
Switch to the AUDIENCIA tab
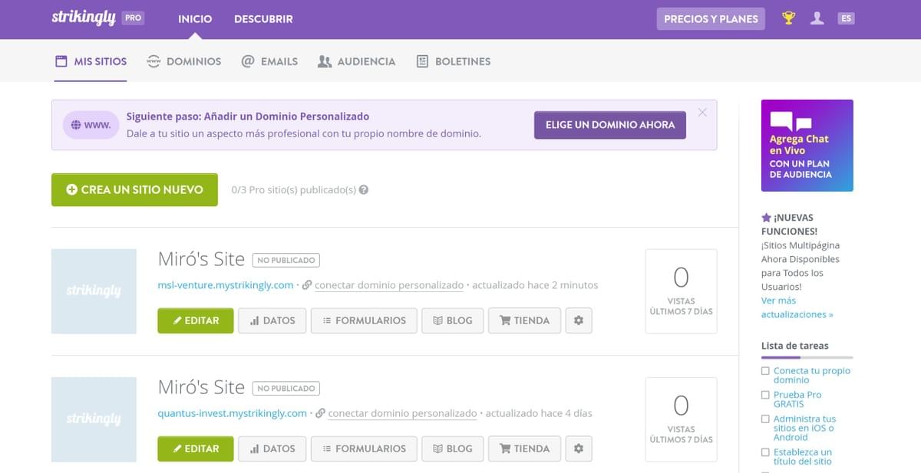click(x=356, y=61)
